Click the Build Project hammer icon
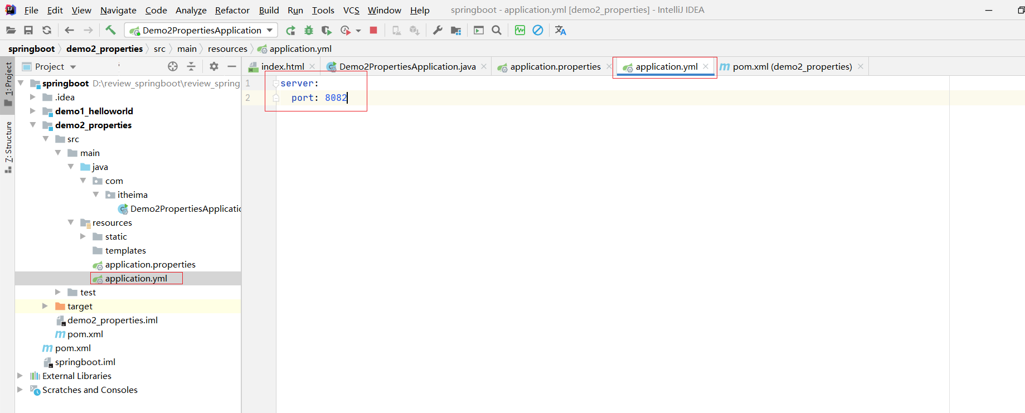Screen dimensions: 1025x413 click(x=110, y=30)
